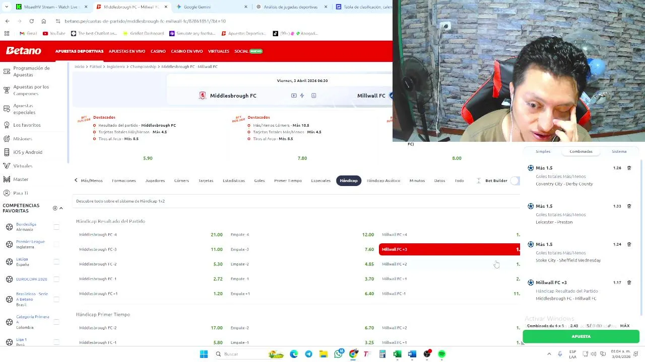Select Middlesbrough FC -1 at 2.72
Screen dimensions: 645x362
[150, 279]
